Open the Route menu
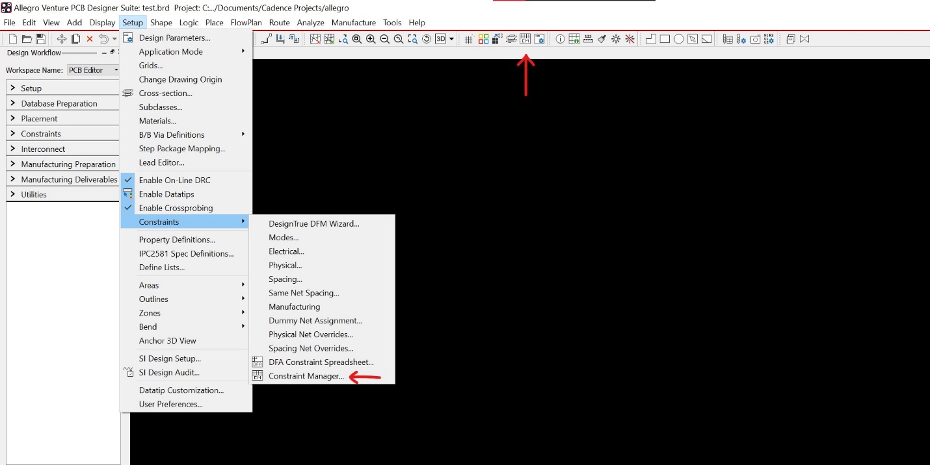Screen dimensions: 930x465 [x=279, y=23]
